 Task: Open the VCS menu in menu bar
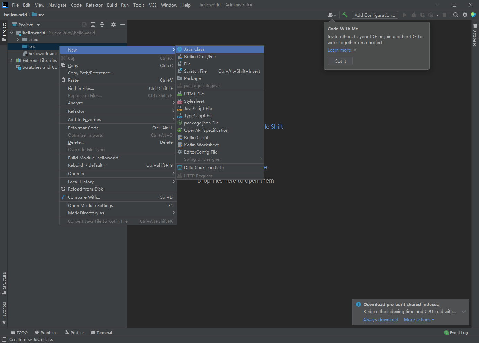click(x=153, y=5)
